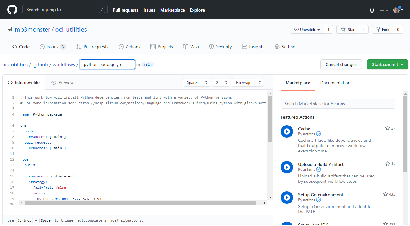Open the user avatar menu
Image resolution: width=410 pixels, height=226 pixels.
click(398, 10)
